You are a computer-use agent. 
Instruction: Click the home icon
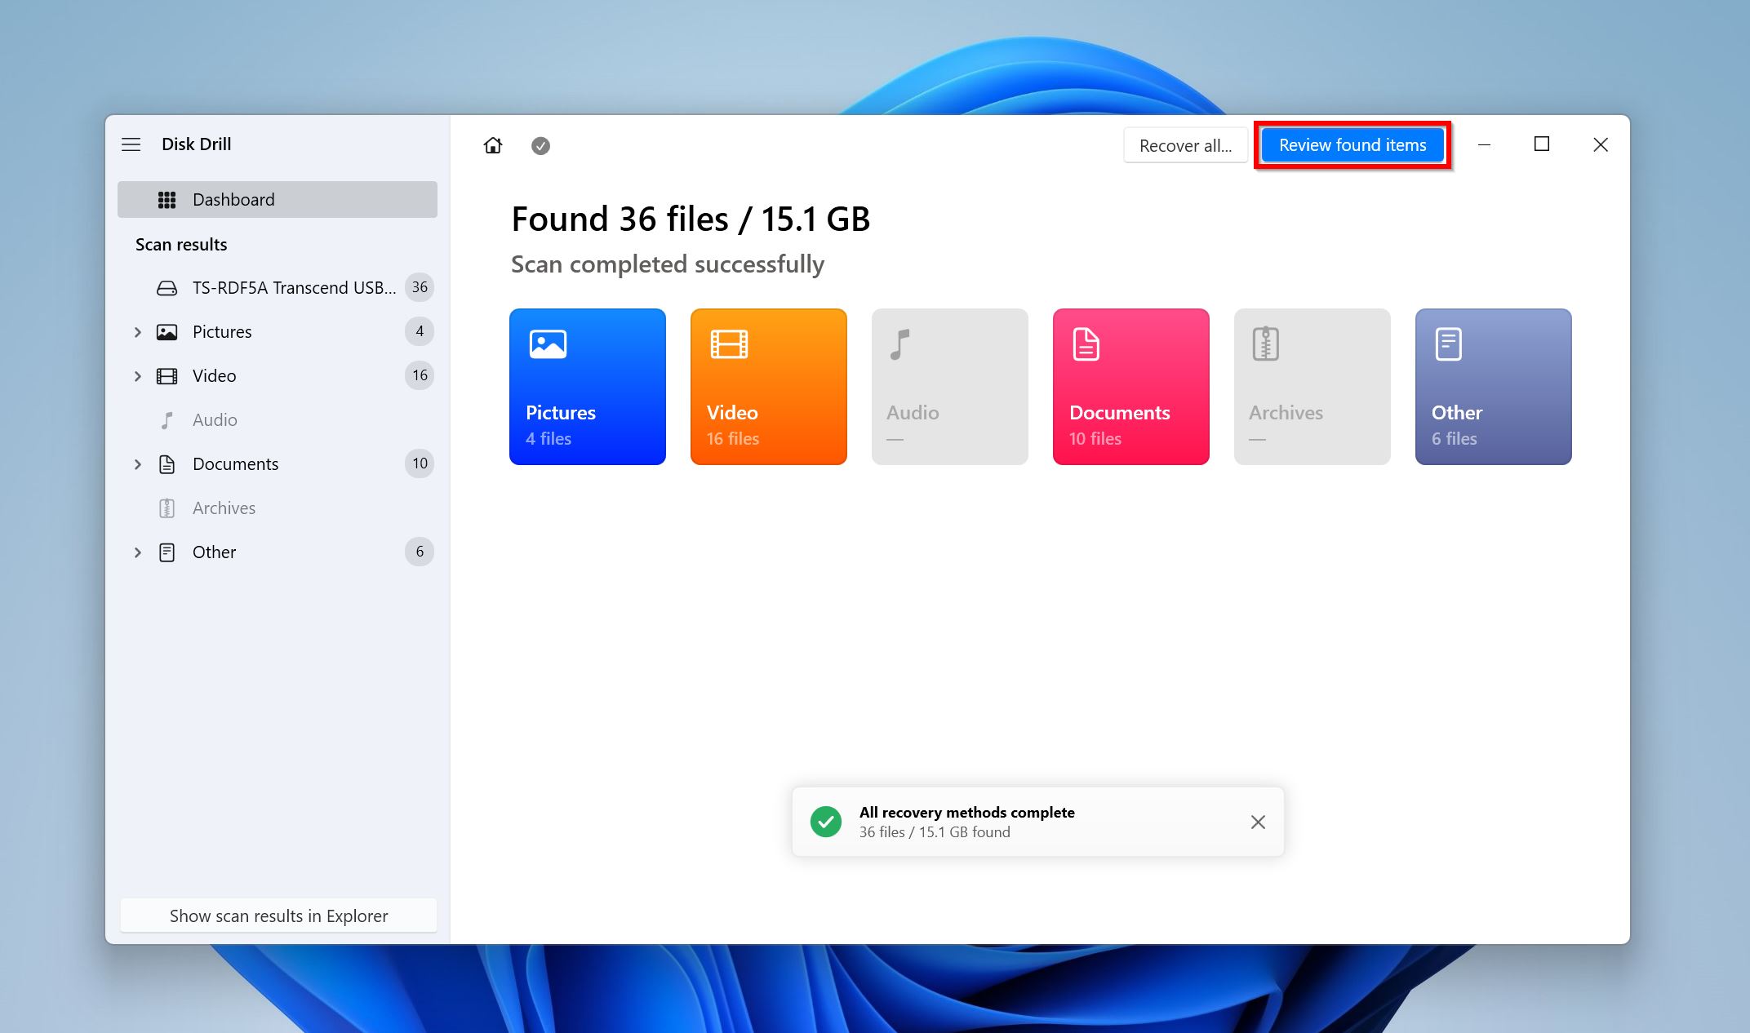coord(493,145)
